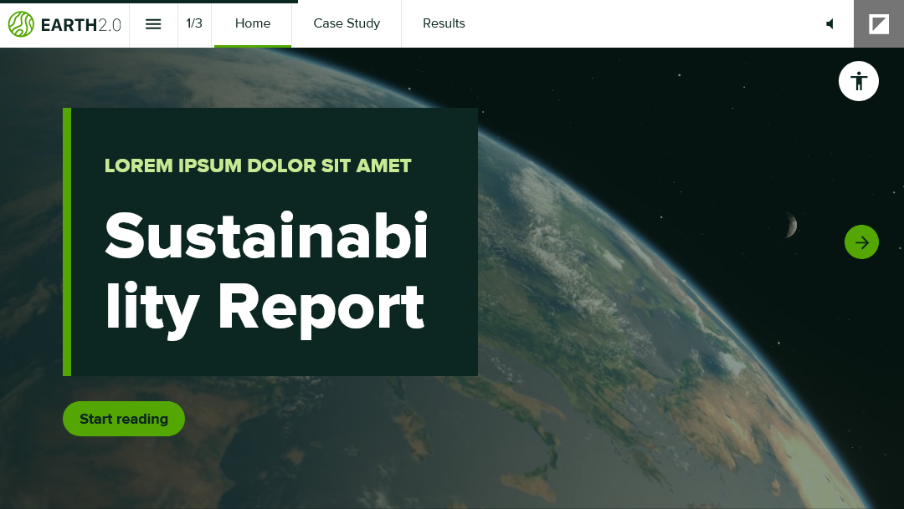
Task: Click the dark reading progress bar at top
Action: [149, 2]
